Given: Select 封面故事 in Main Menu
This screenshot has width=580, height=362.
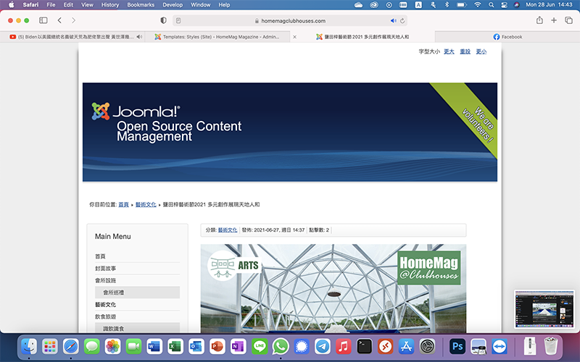Looking at the screenshot, I should (105, 268).
